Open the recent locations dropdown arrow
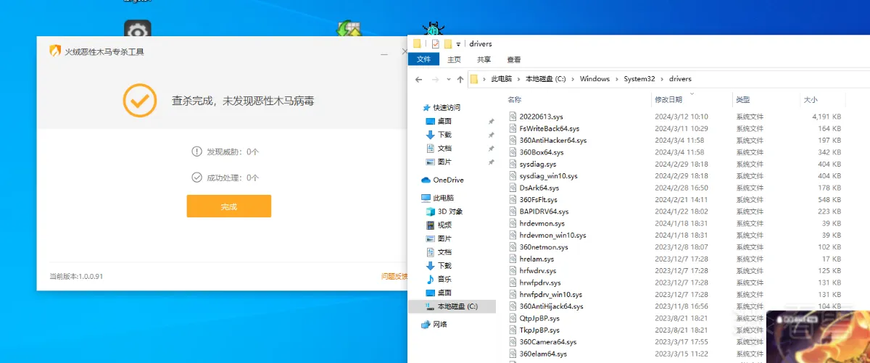 tap(449, 79)
